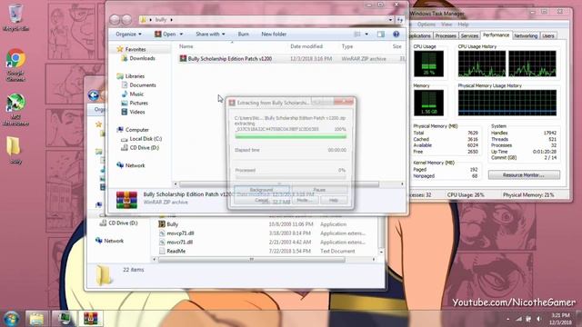Open the bully folder on the desktop
Viewport: 582px width, 327px height.
tap(15, 150)
